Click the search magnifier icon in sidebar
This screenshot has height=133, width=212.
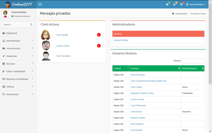[31, 24]
